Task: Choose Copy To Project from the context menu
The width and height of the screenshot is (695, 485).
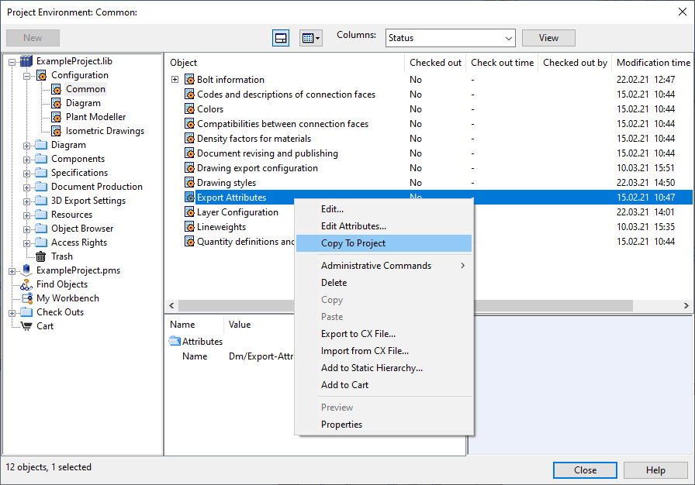Action: pyautogui.click(x=353, y=243)
